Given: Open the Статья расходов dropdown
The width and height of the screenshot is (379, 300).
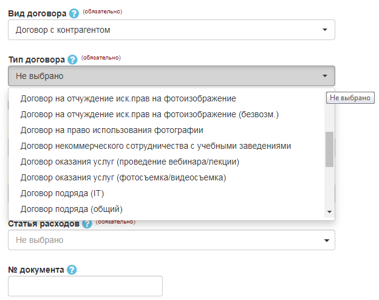Looking at the screenshot, I should [x=171, y=240].
